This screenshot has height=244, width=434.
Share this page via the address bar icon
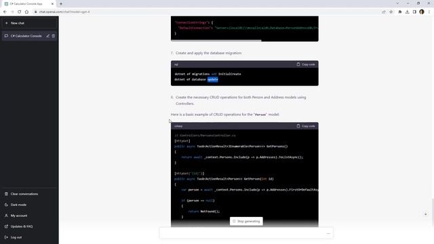pyautogui.click(x=384, y=12)
